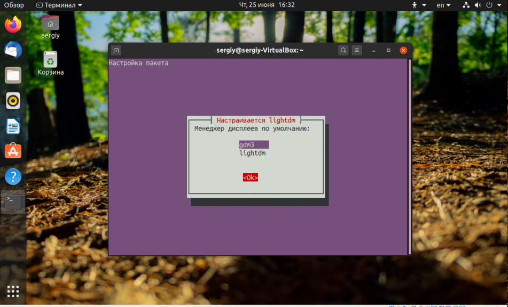Click the Настраивается lightdm dialog title
The height and width of the screenshot is (307, 508).
click(x=256, y=120)
